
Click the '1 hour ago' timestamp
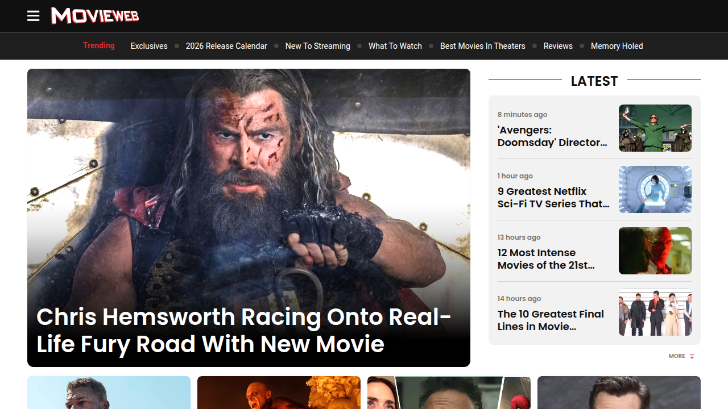click(x=515, y=176)
